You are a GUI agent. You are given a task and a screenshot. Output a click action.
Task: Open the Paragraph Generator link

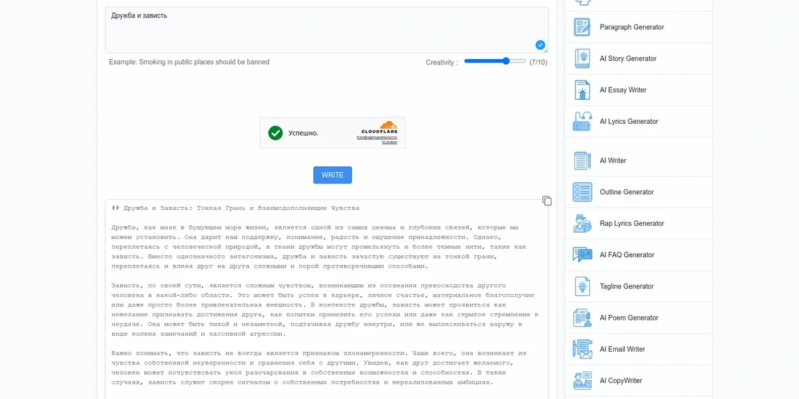631,27
